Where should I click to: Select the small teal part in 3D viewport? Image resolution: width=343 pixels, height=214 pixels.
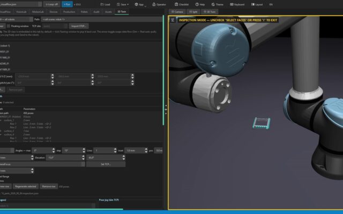pos(262,124)
